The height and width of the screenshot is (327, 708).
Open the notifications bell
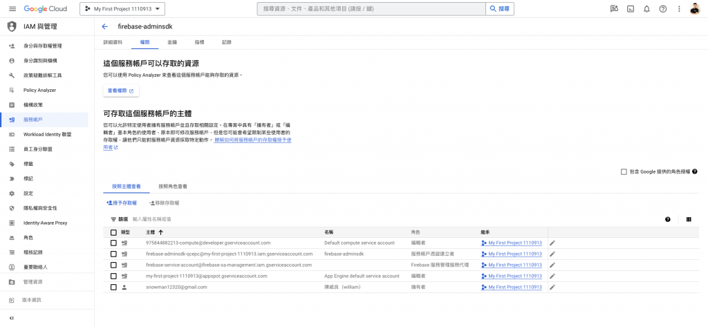[646, 9]
